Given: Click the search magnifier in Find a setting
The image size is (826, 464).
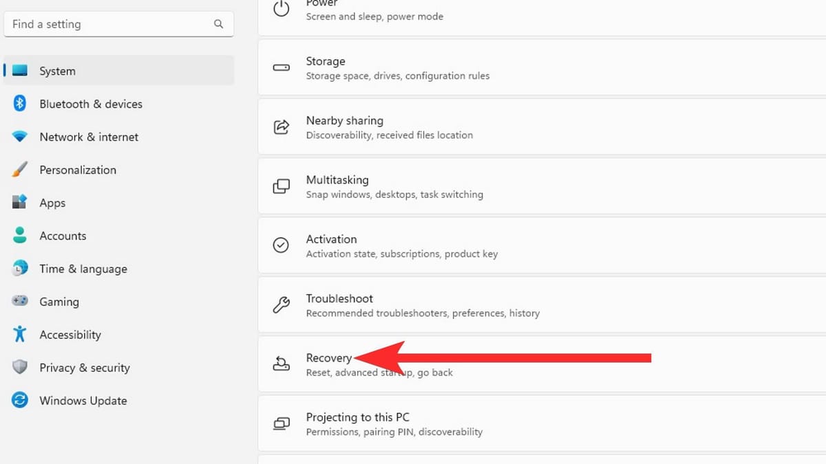Looking at the screenshot, I should (x=218, y=23).
